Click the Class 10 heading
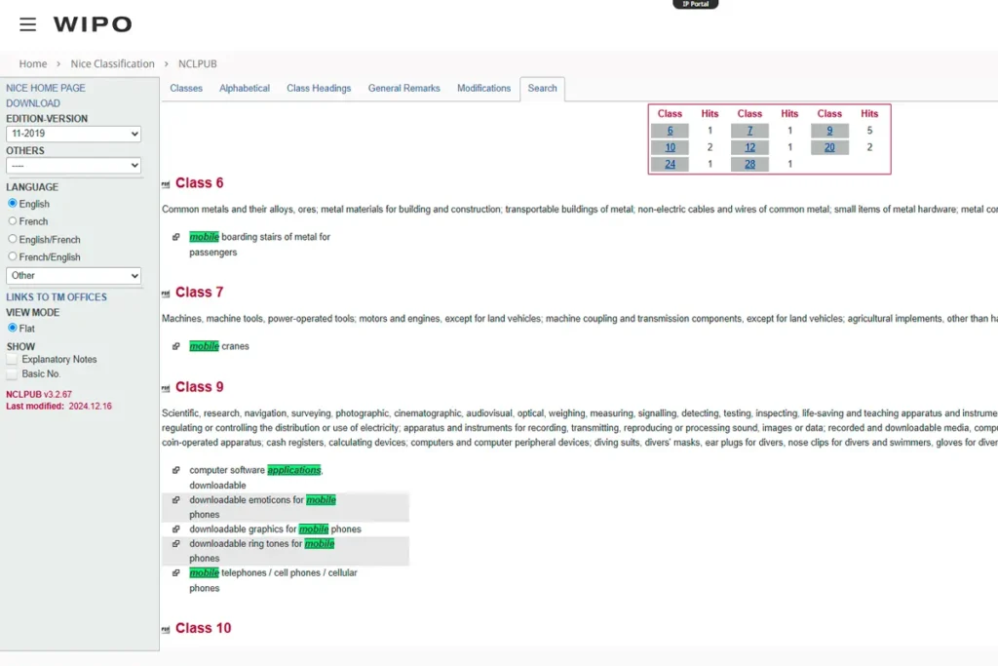The height and width of the screenshot is (666, 998). click(203, 628)
